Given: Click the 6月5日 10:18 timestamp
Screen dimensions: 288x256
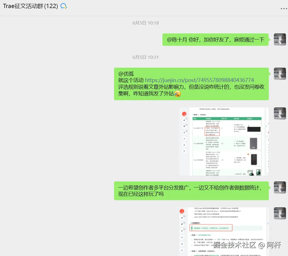Looking at the screenshot, I should (x=146, y=23).
